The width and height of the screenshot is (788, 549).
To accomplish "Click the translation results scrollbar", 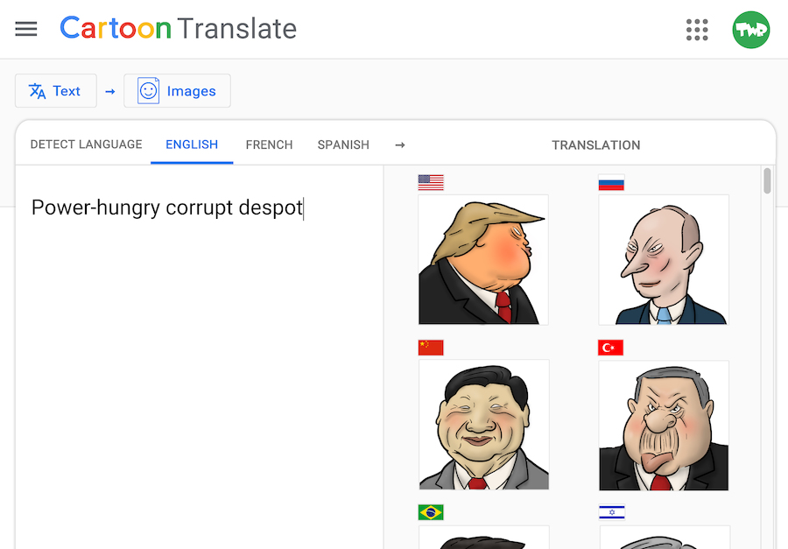I will click(x=767, y=181).
